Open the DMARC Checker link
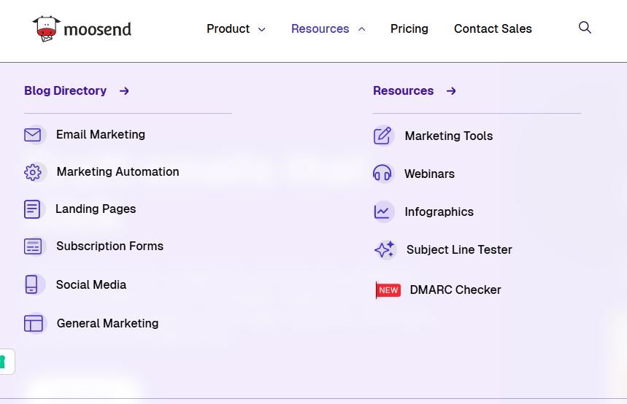Image resolution: width=627 pixels, height=404 pixels. point(455,290)
